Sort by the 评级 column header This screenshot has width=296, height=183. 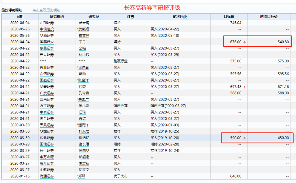130,17
